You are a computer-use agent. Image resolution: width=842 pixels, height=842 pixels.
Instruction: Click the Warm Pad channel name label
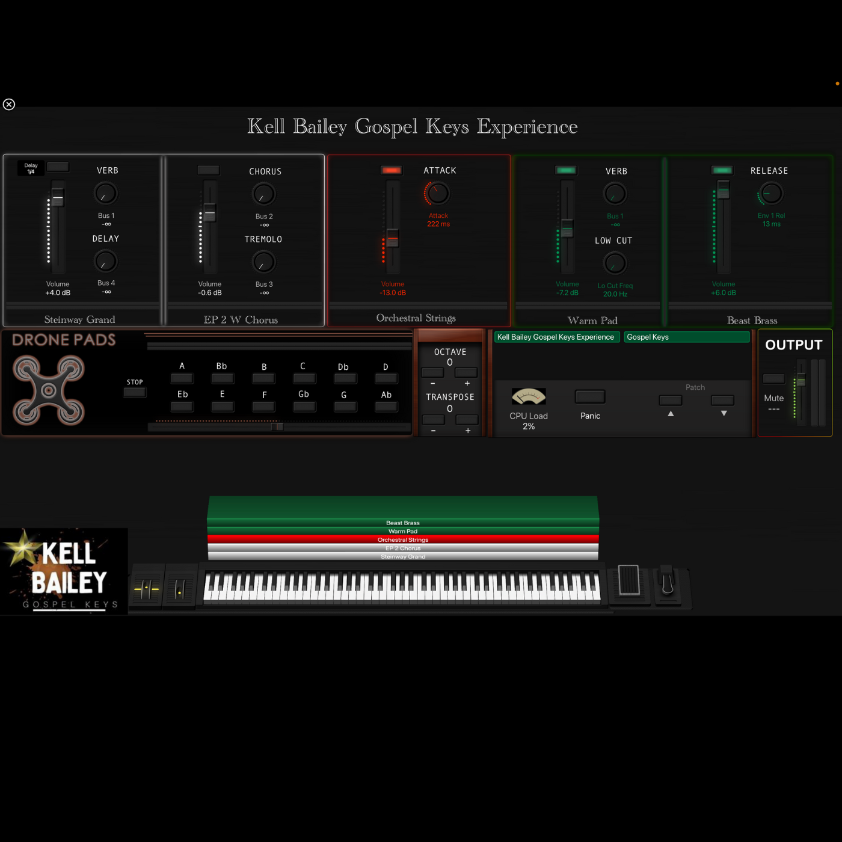(x=592, y=321)
